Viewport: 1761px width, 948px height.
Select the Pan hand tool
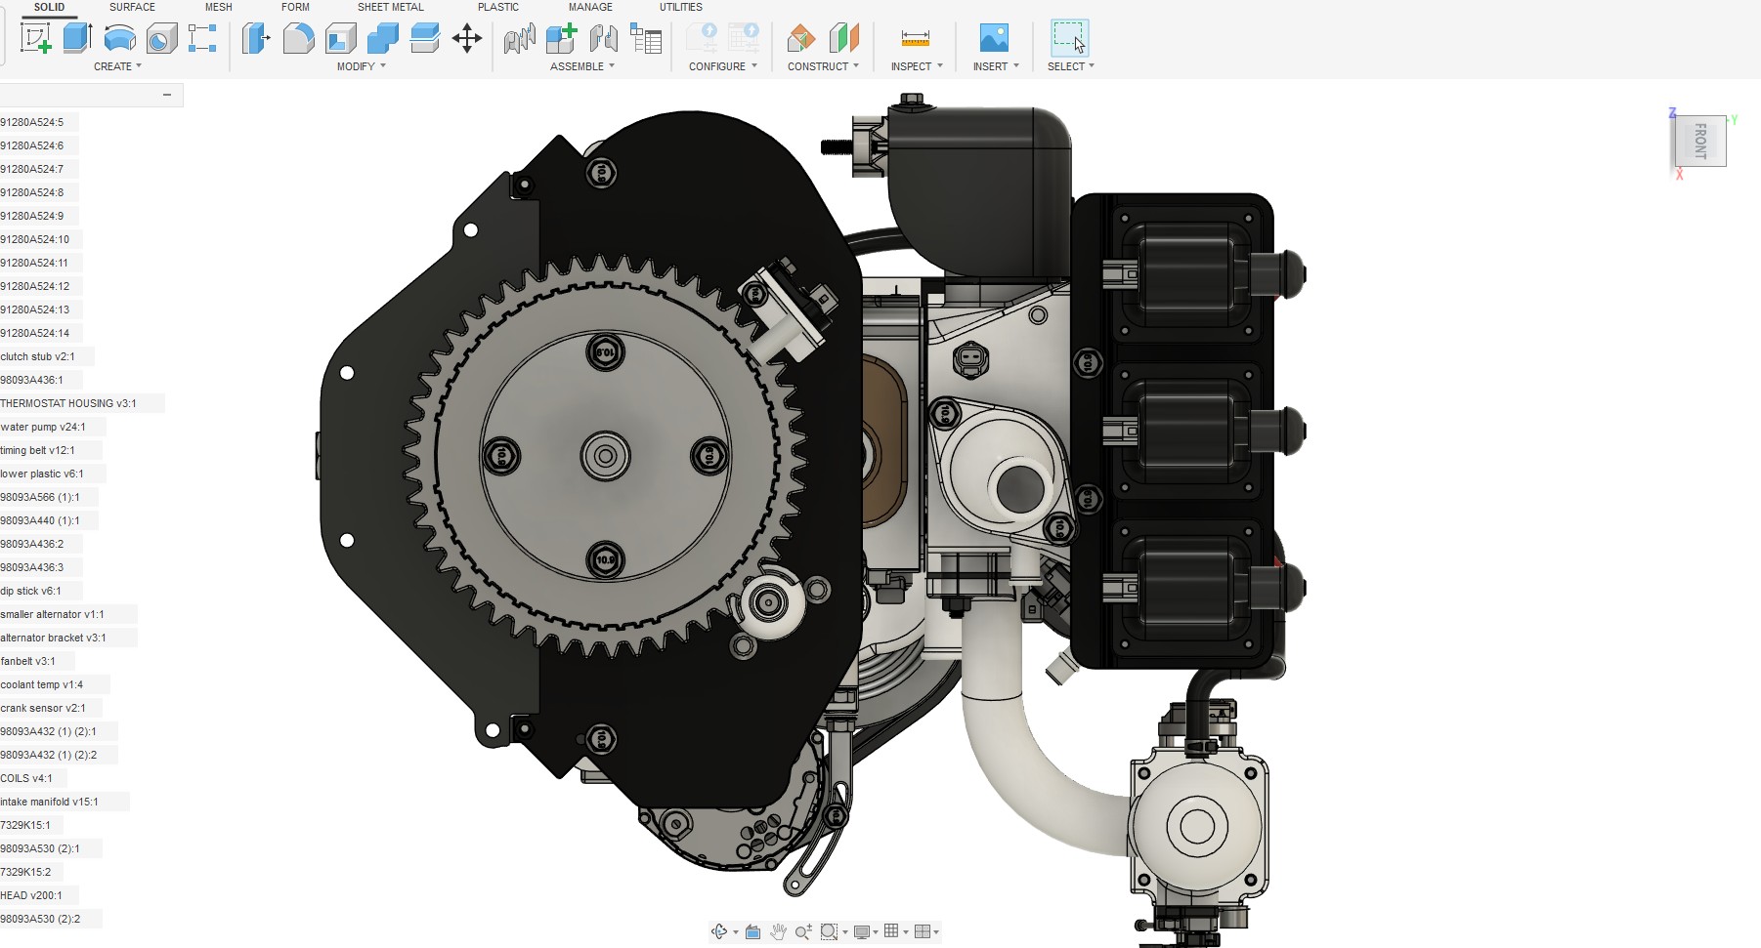[778, 931]
